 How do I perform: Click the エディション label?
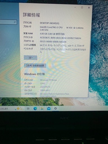(29, 80)
